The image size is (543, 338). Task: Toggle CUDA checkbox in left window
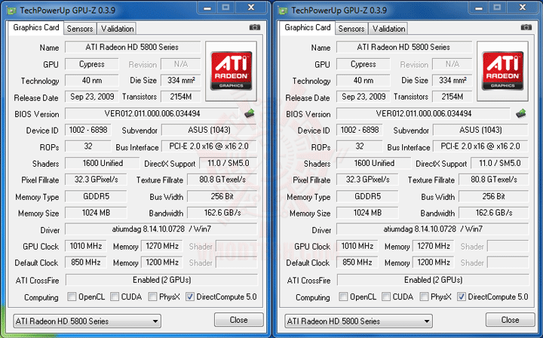(115, 297)
